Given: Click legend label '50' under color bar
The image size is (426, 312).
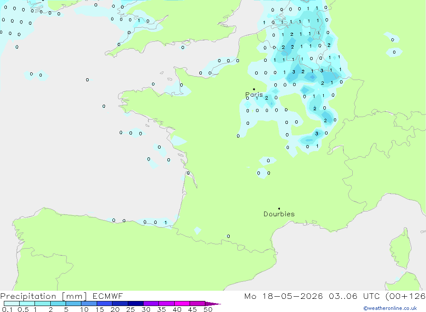Looking at the screenshot, I should [208, 309].
